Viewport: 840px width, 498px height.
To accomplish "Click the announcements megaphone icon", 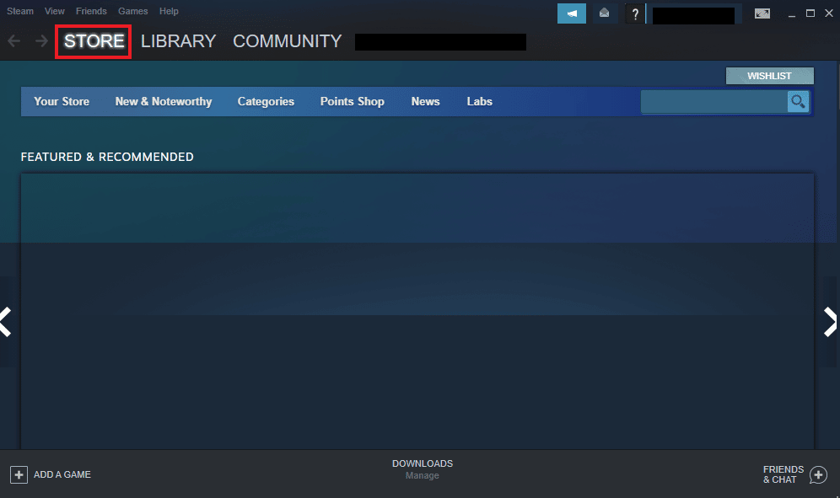I will tap(571, 13).
